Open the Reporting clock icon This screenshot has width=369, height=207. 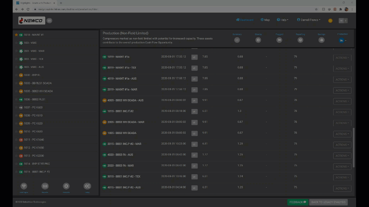point(300,40)
